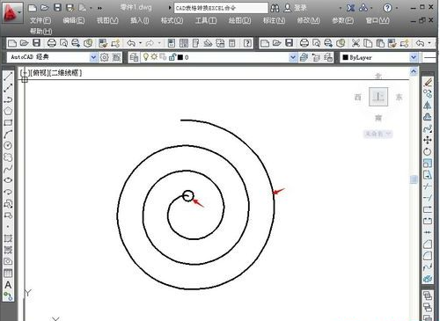The height and width of the screenshot is (321, 440).
Task: Click the vertical scrollbar up arrow
Action: pos(414,71)
